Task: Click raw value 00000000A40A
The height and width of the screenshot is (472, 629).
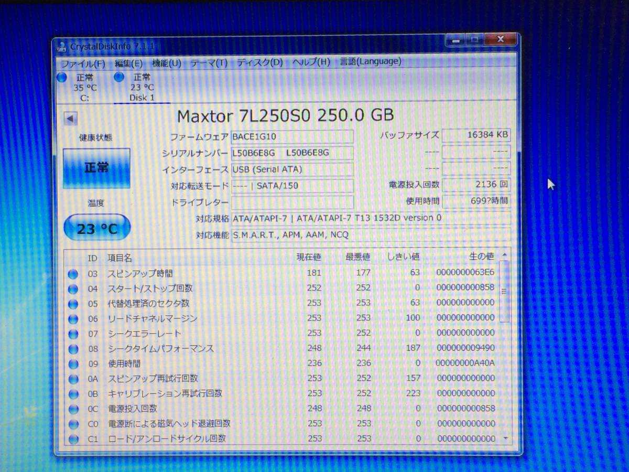Action: [465, 363]
